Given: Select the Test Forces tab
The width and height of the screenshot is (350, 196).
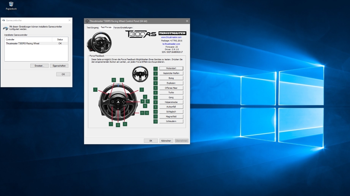Looking at the screenshot, I should pyautogui.click(x=106, y=27).
